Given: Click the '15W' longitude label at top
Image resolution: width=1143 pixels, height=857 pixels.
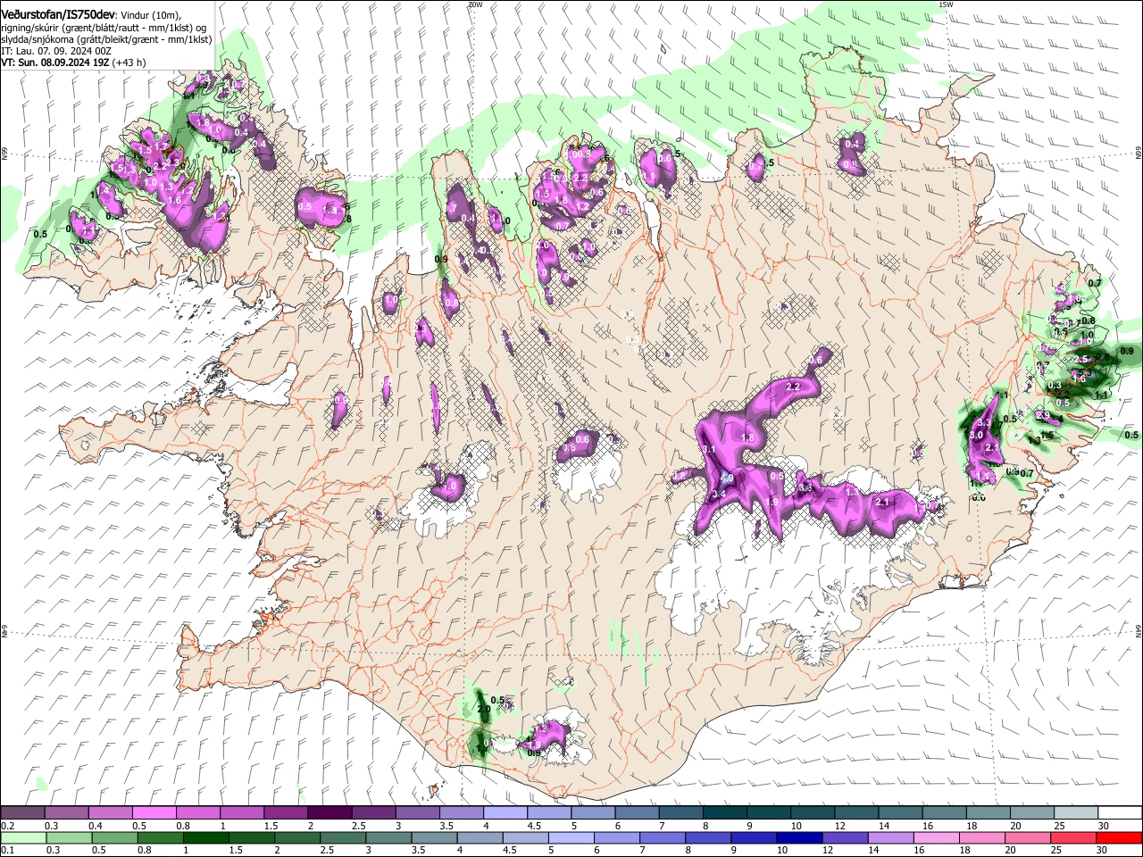Looking at the screenshot, I should pos(946,4).
